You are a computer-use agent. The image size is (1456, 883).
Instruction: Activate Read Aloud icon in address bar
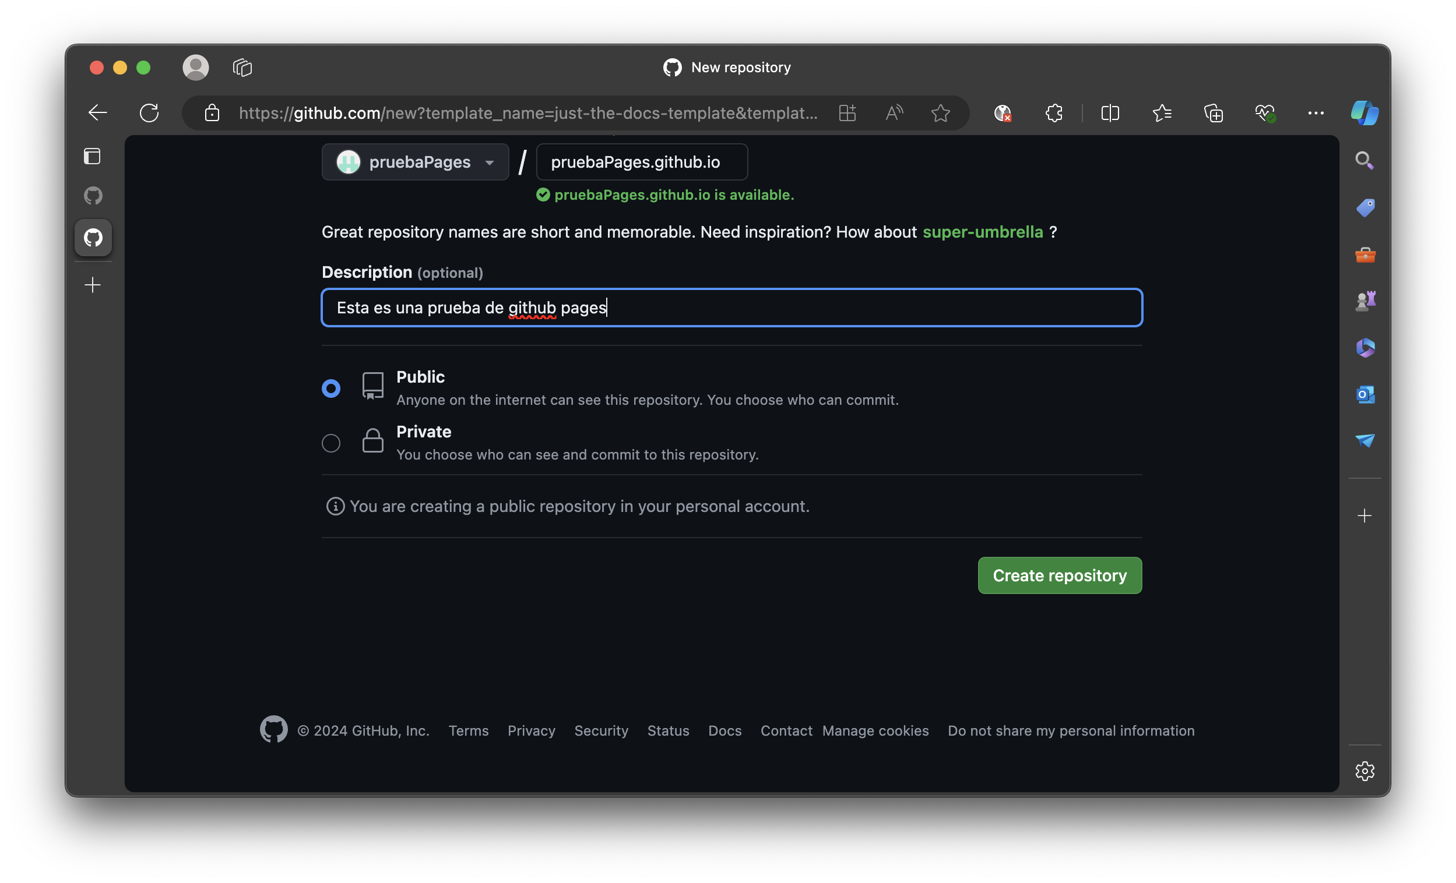pos(895,112)
